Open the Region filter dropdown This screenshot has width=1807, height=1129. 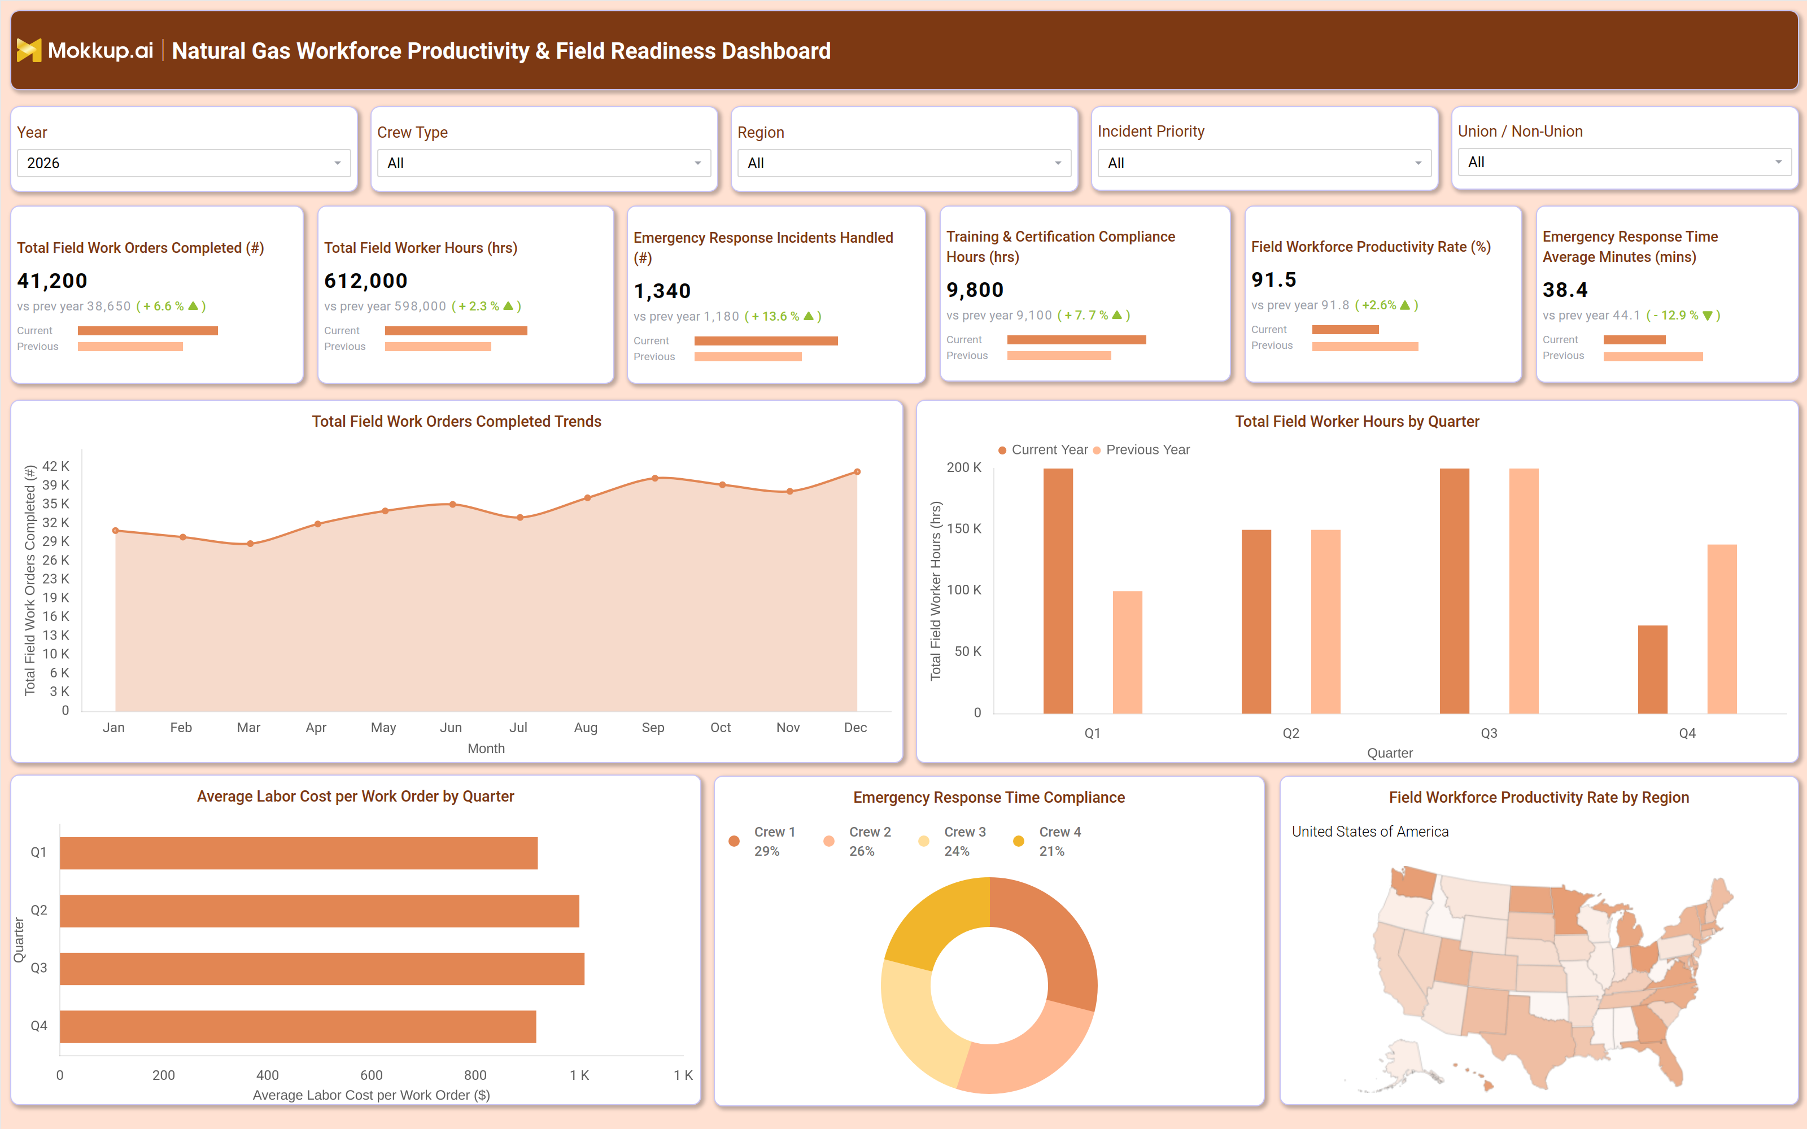(x=904, y=163)
